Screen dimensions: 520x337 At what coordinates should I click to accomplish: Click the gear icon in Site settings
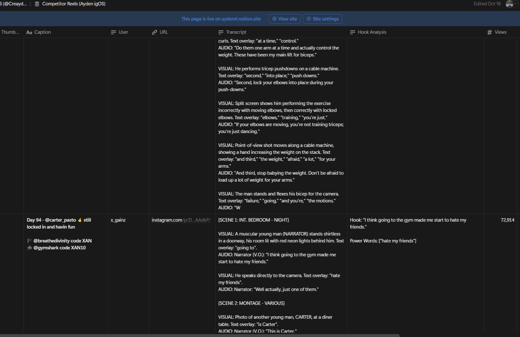click(309, 19)
